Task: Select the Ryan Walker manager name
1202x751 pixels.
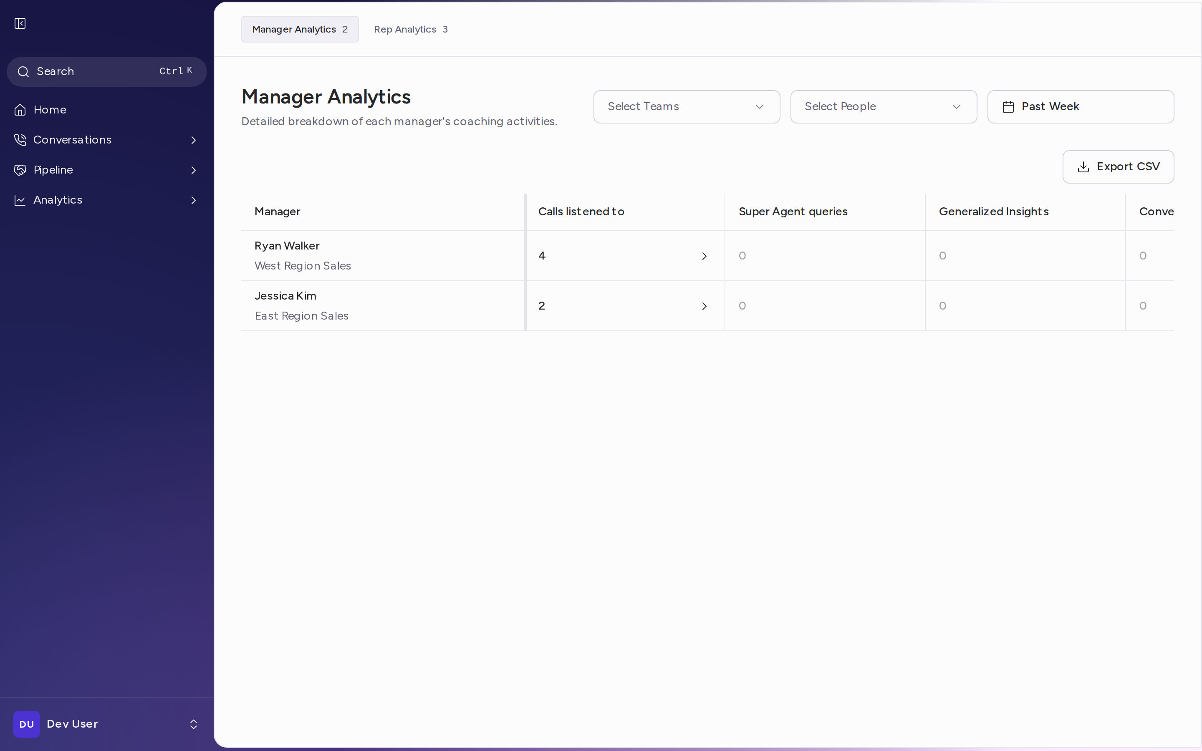Action: [x=287, y=246]
